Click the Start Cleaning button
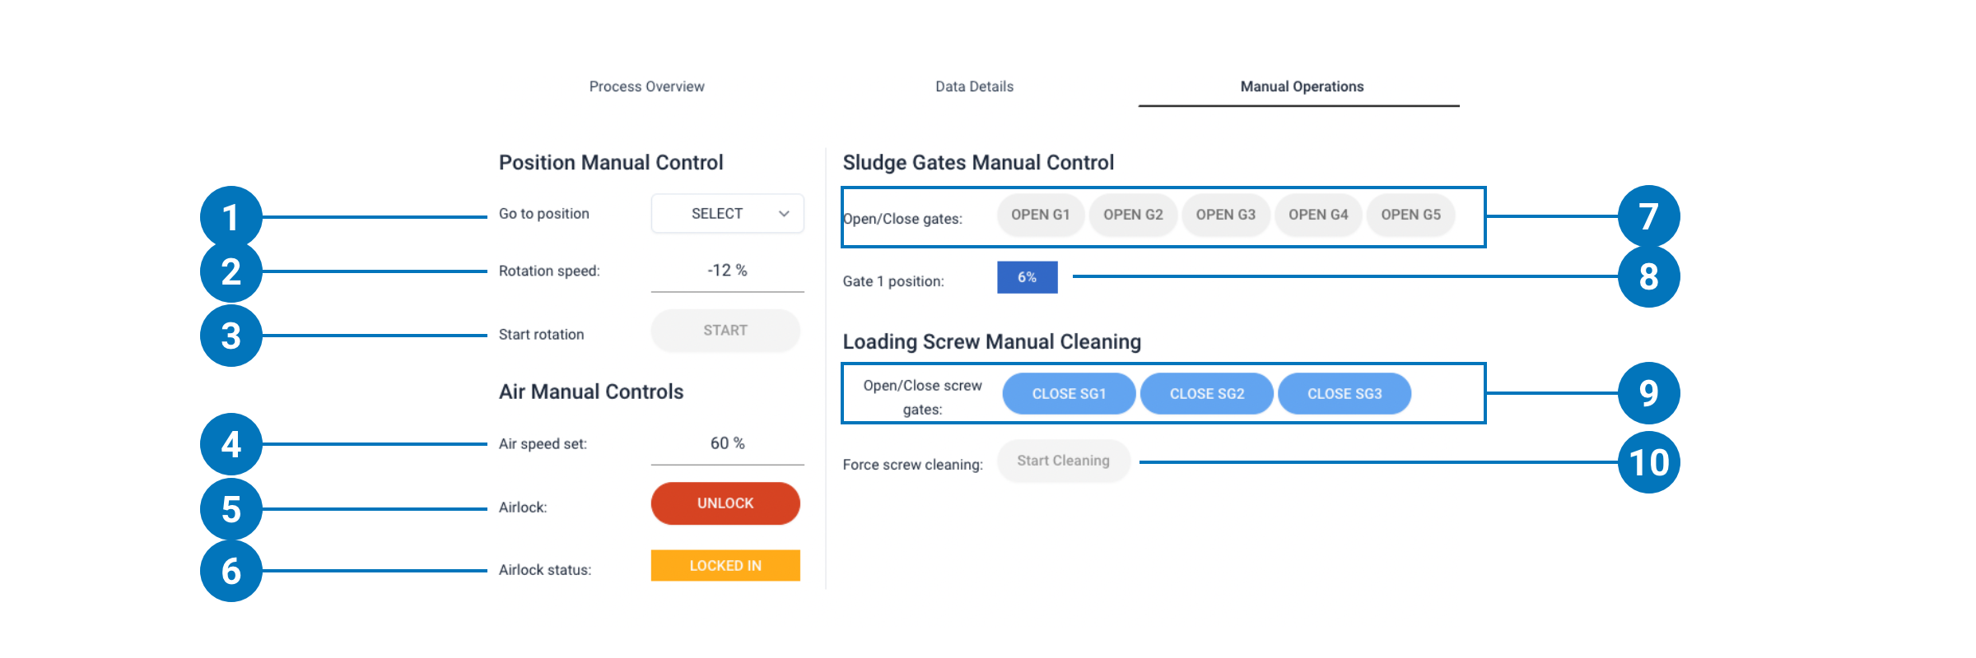Screen dimensions: 1976x658 [x=1064, y=461]
